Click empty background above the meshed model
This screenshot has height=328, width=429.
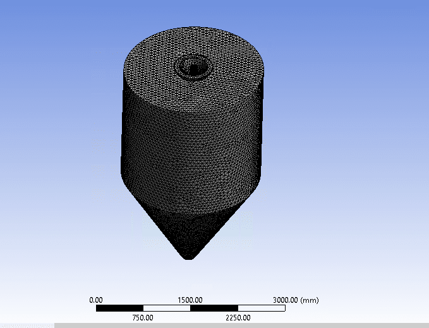click(190, 13)
